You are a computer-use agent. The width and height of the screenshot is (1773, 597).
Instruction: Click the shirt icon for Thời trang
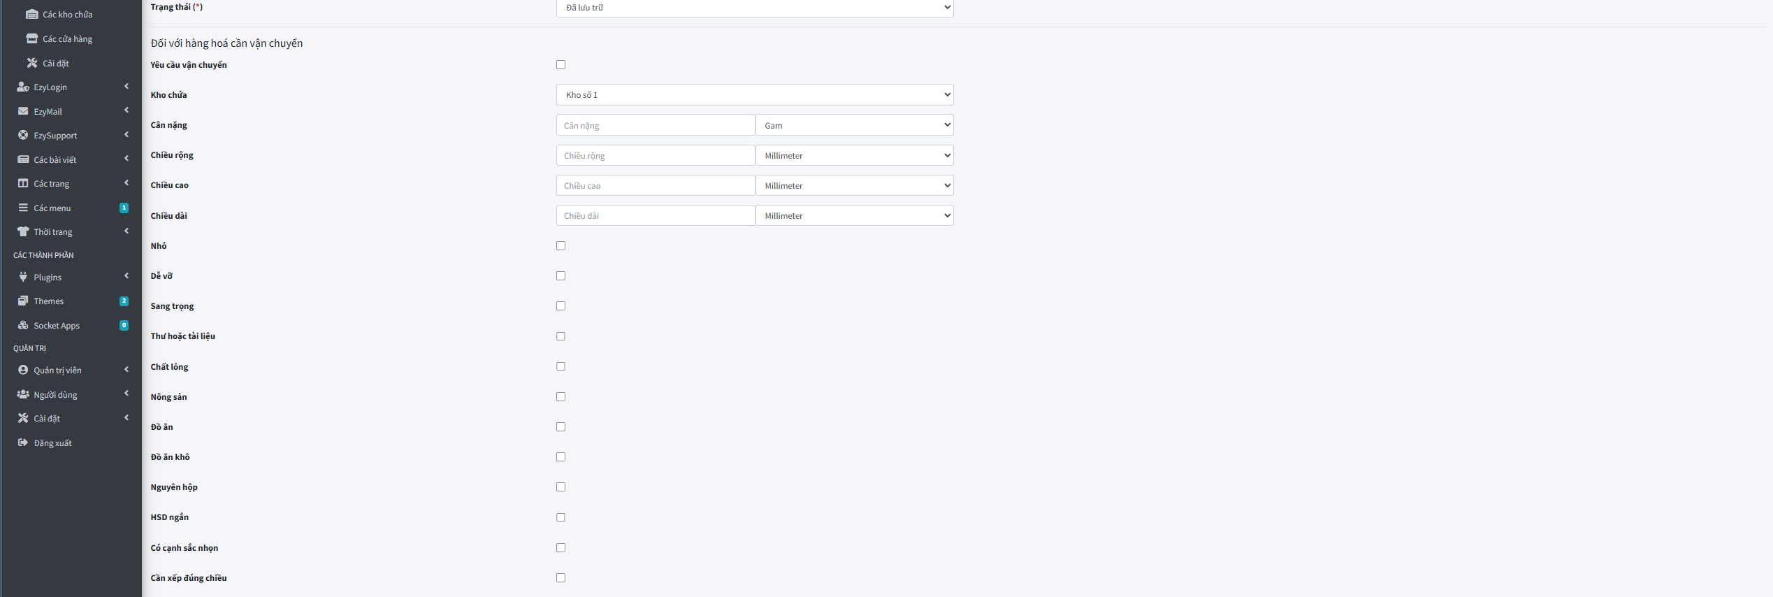point(23,231)
